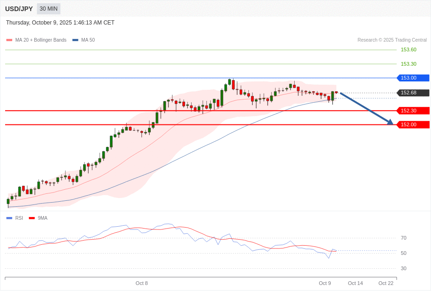Toggle the MA 50 legend label
Image resolution: width=431 pixels, height=291 pixels.
[x=88, y=40]
